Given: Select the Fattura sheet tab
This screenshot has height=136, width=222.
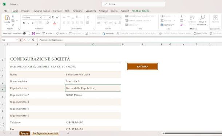Looking at the screenshot, I should pos(25,133).
